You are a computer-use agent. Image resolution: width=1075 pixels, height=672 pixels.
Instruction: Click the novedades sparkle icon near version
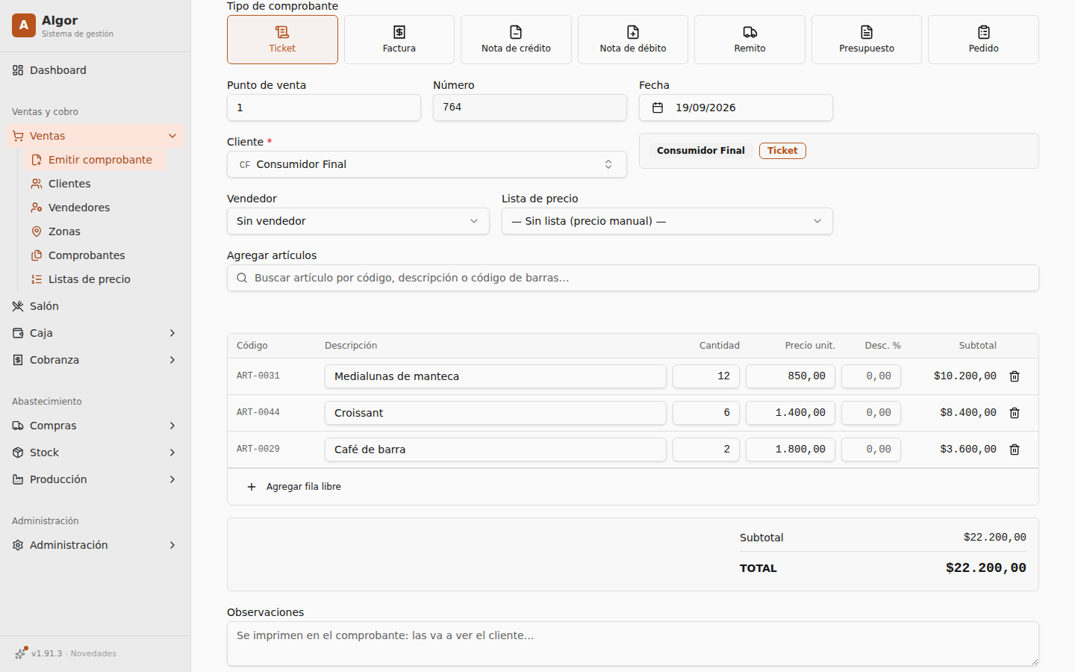(21, 653)
